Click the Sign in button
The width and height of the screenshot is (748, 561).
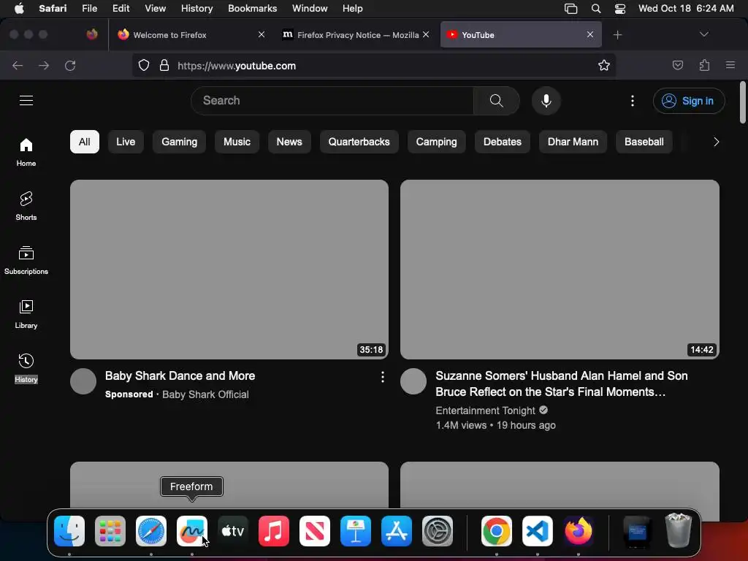point(689,101)
